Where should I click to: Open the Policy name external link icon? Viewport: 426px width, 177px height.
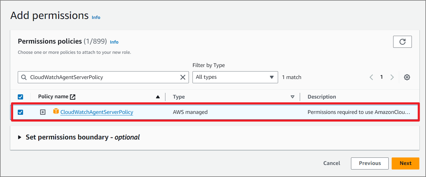[x=73, y=97]
